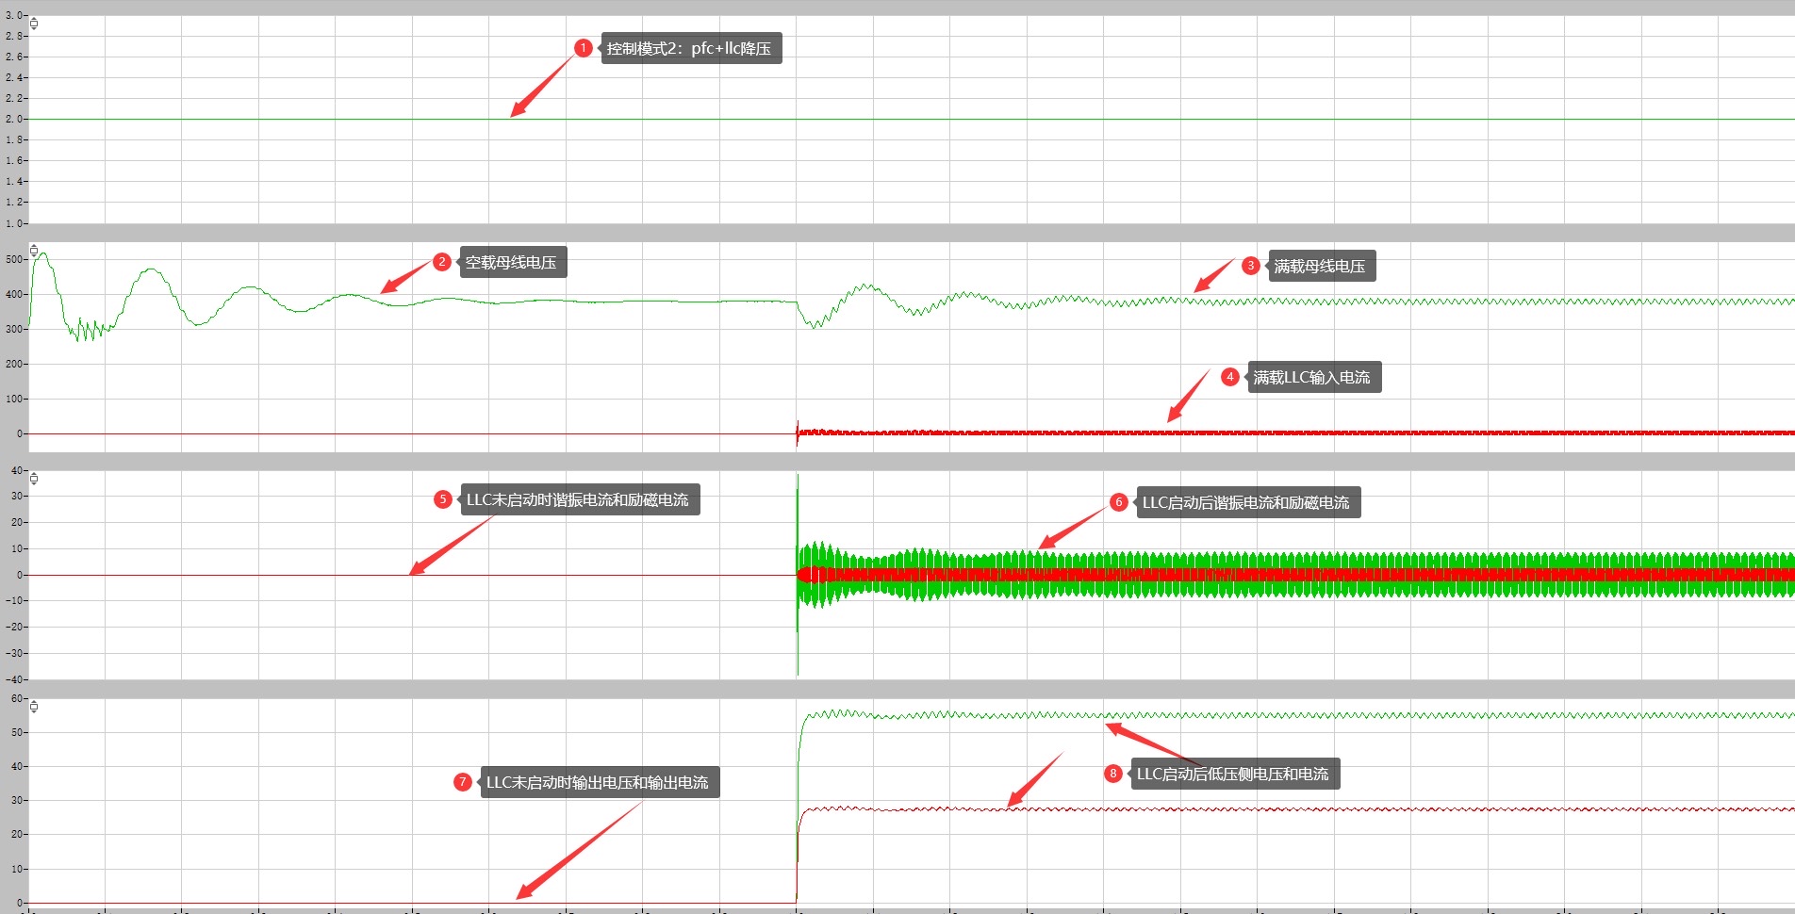The image size is (1795, 914).
Task: Click the 300 y-axis tick label
Action: pos(14,329)
